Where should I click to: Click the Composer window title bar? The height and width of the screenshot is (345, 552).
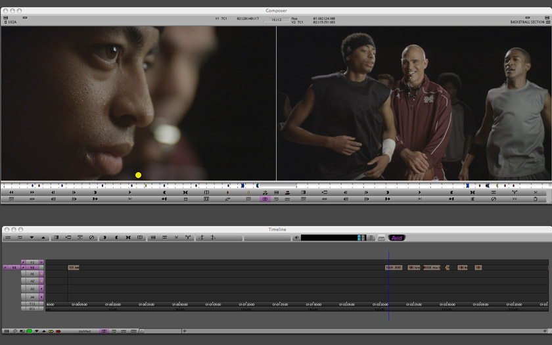click(x=276, y=11)
